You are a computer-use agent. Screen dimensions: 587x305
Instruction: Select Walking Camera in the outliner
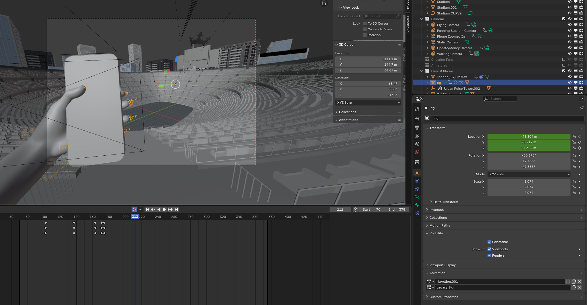[x=449, y=54]
